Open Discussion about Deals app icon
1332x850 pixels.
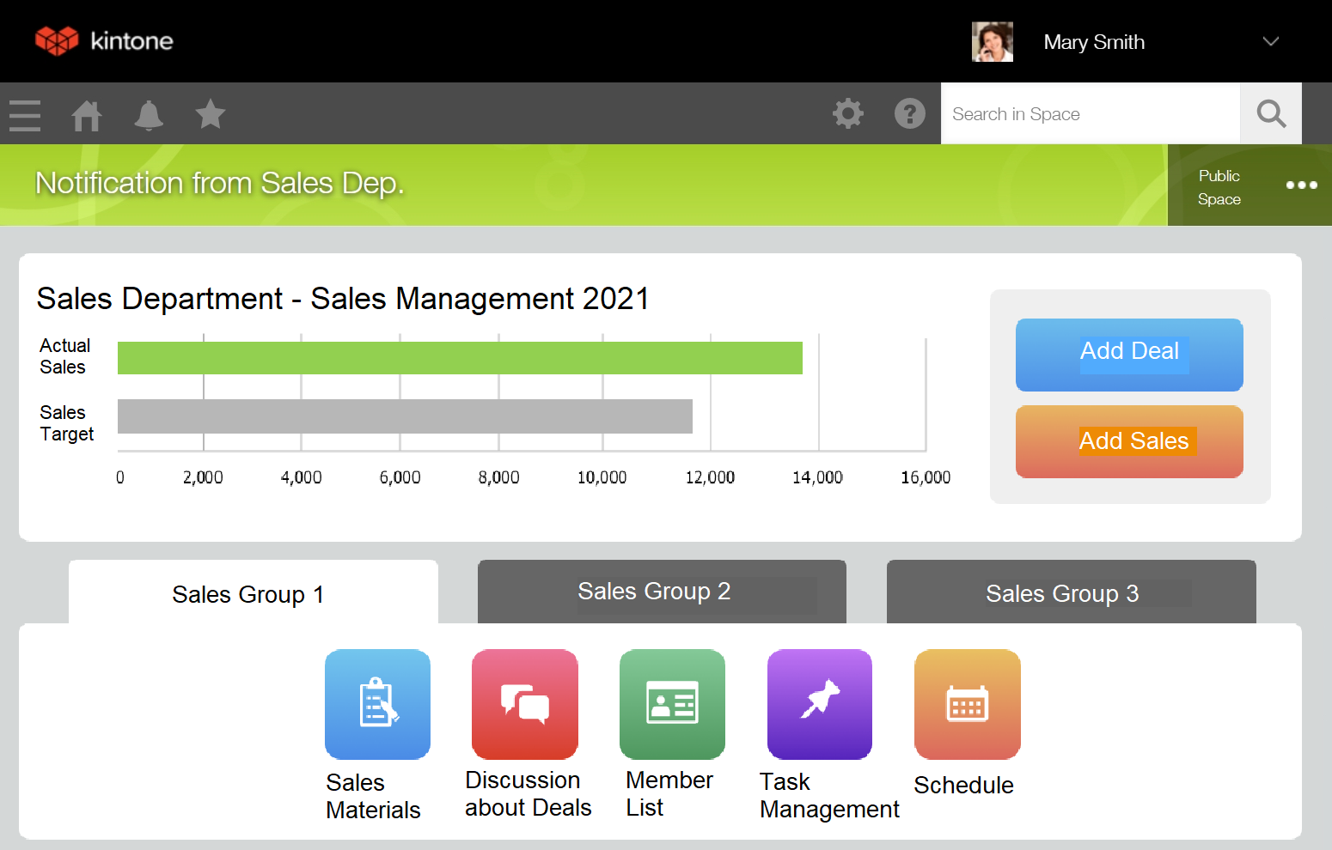tap(524, 704)
